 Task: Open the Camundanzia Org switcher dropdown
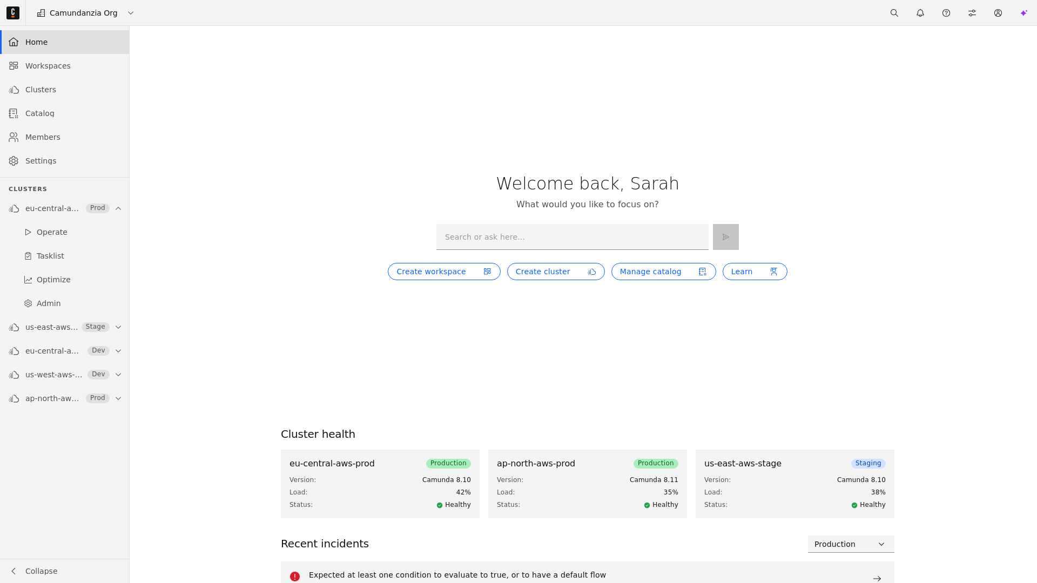[x=85, y=13]
